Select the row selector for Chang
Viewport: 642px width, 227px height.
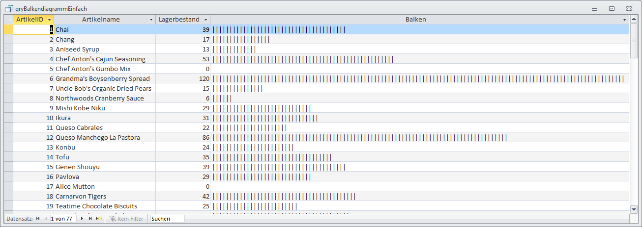click(x=8, y=39)
